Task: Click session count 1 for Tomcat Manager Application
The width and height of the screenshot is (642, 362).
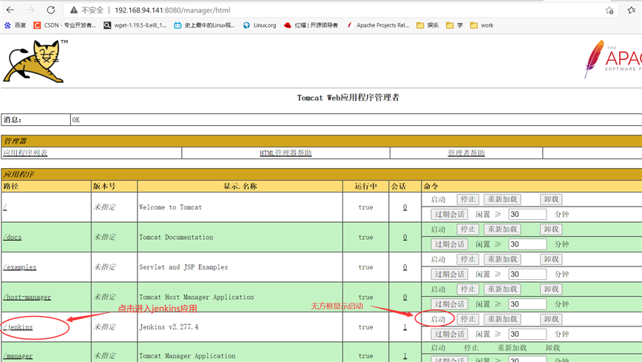Action: coord(405,356)
